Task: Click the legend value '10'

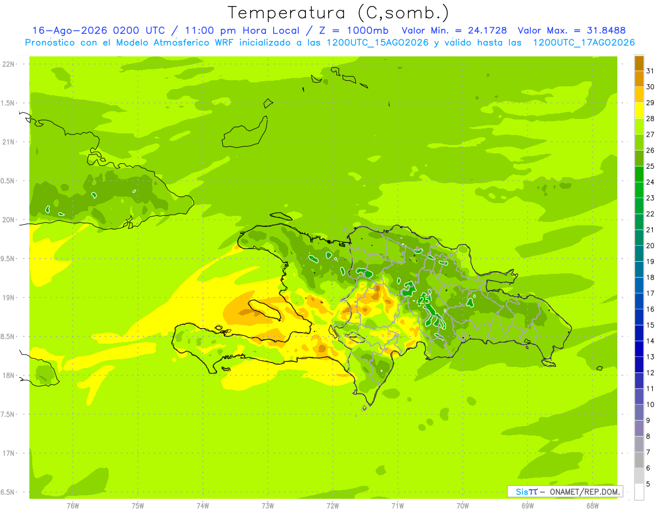Action: point(651,405)
